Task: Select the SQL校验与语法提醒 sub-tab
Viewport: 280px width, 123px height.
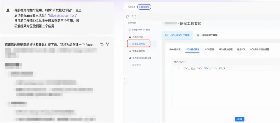Action: tap(260, 50)
